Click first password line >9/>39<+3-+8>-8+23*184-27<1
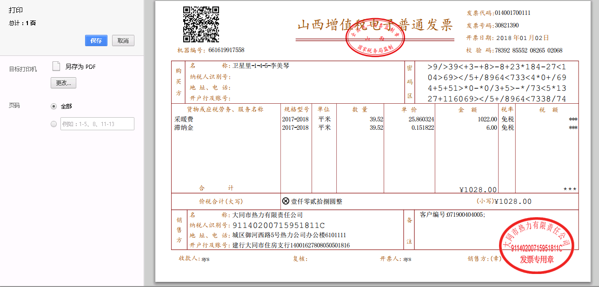Viewport: 599px width, 287px height. coord(497,67)
